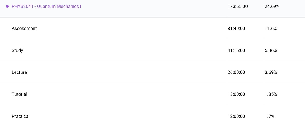Select the Study row label
The height and width of the screenshot is (125, 305).
[x=17, y=50]
